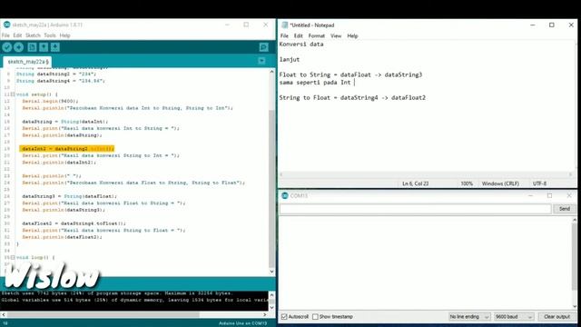Open Arduino File menu

pyautogui.click(x=5, y=35)
